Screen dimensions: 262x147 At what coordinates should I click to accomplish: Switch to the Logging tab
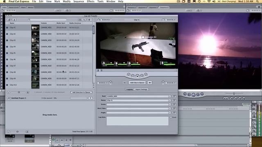tap(129, 89)
